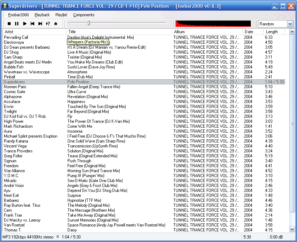Open the Foobar2000 menu

pyautogui.click(x=19, y=15)
